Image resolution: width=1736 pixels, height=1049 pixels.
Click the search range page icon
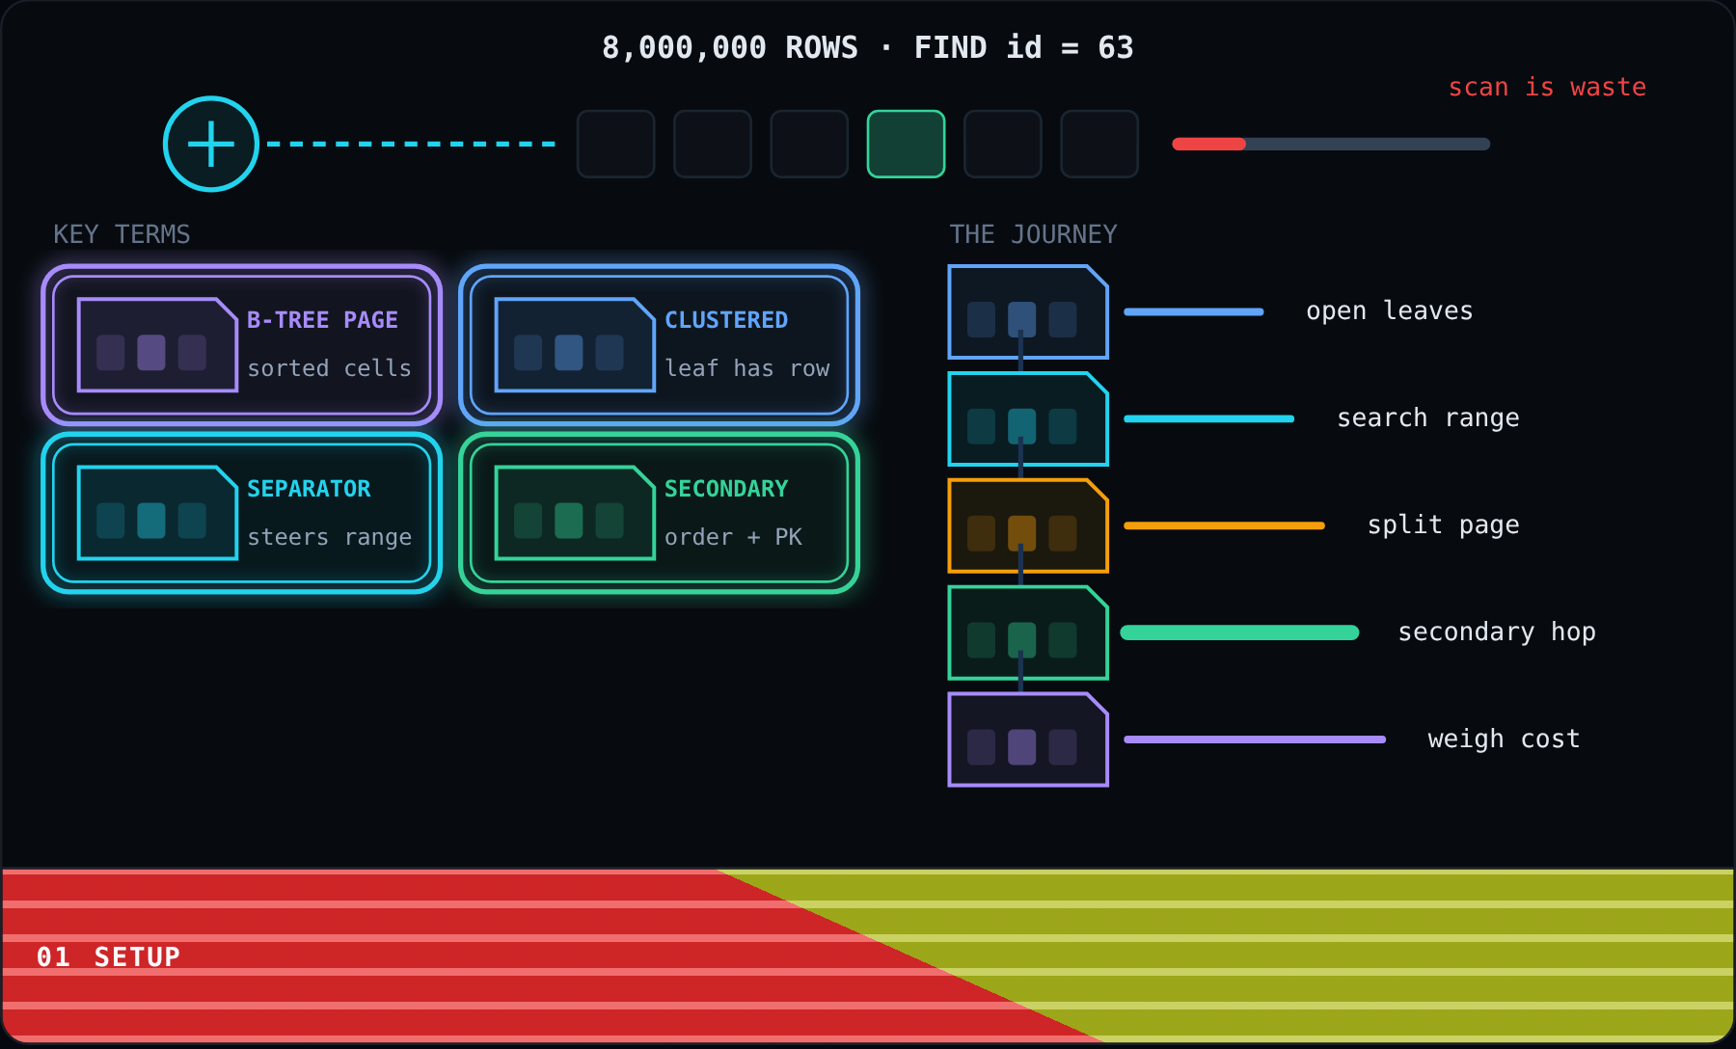coord(1028,418)
